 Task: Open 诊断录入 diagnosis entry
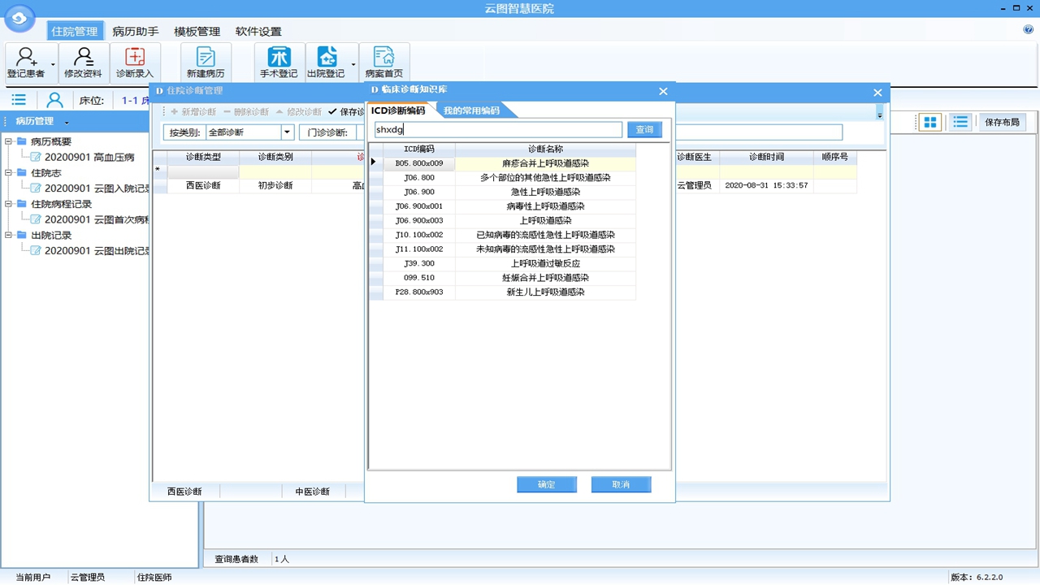tap(135, 63)
